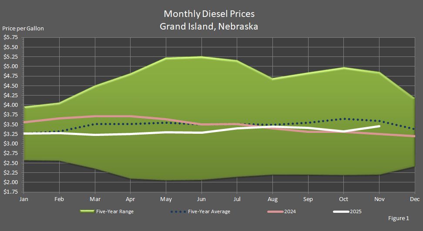Click the $1.75 label on the price axis

pyautogui.click(x=10, y=192)
